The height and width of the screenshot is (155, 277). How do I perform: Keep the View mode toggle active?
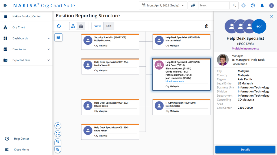pyautogui.click(x=97, y=26)
